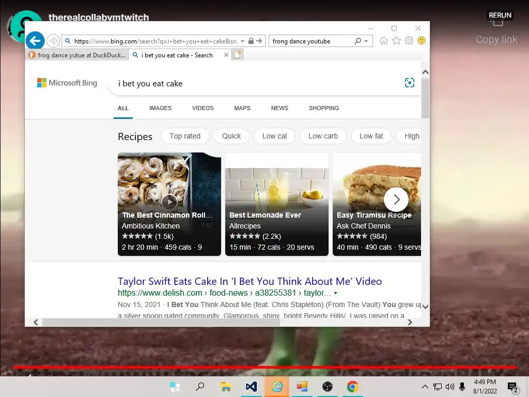
Task: Click horizontal scrollbar right arrow
Action: pos(410,323)
